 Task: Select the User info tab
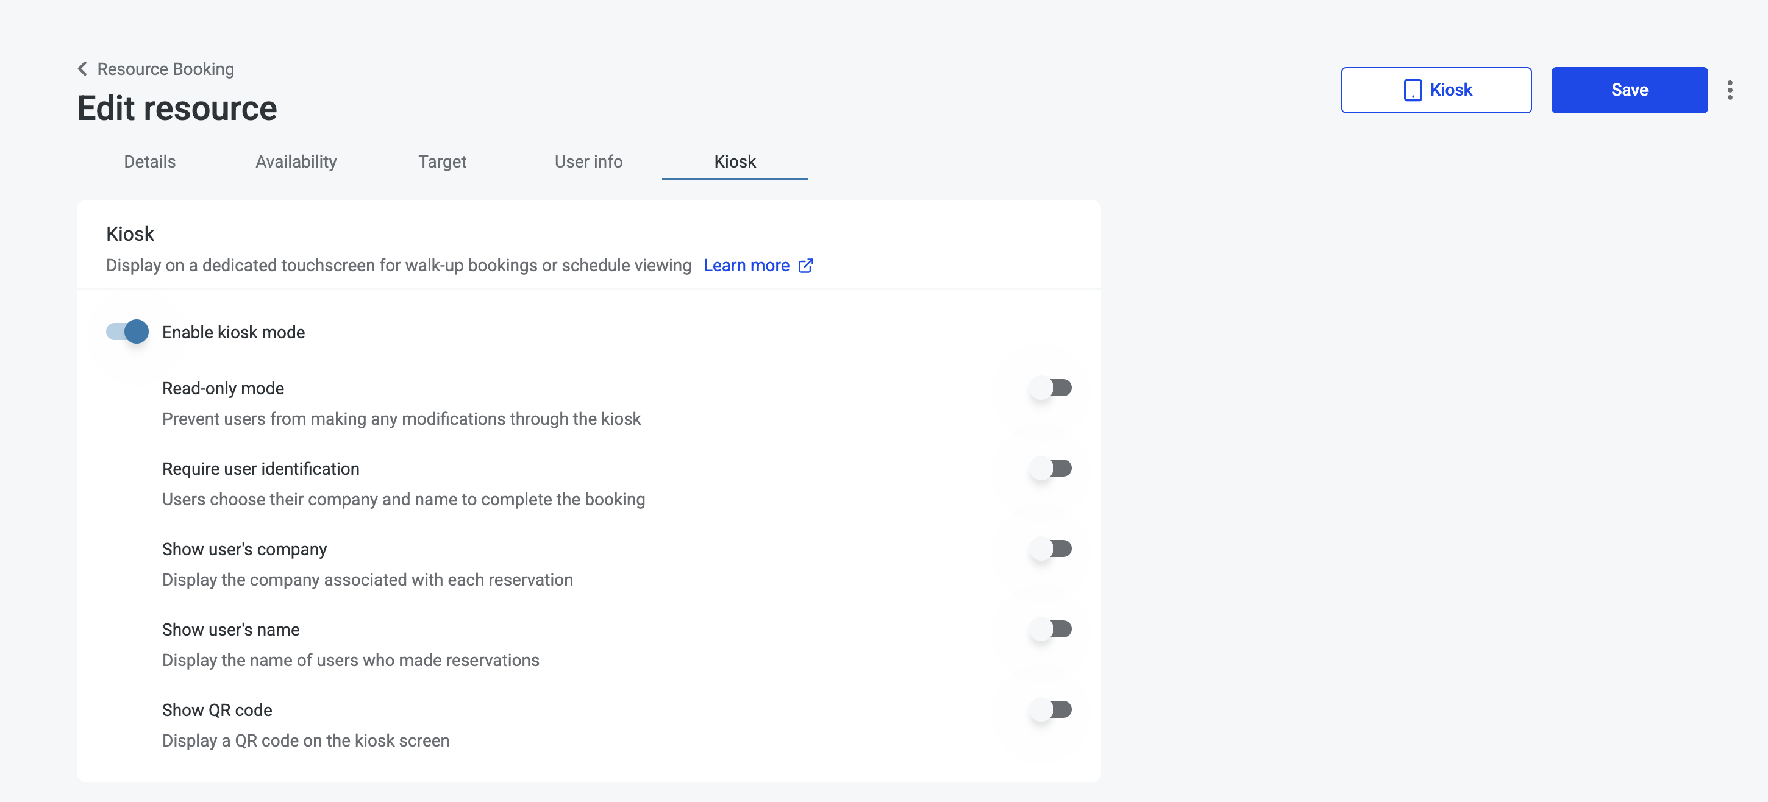(x=588, y=162)
